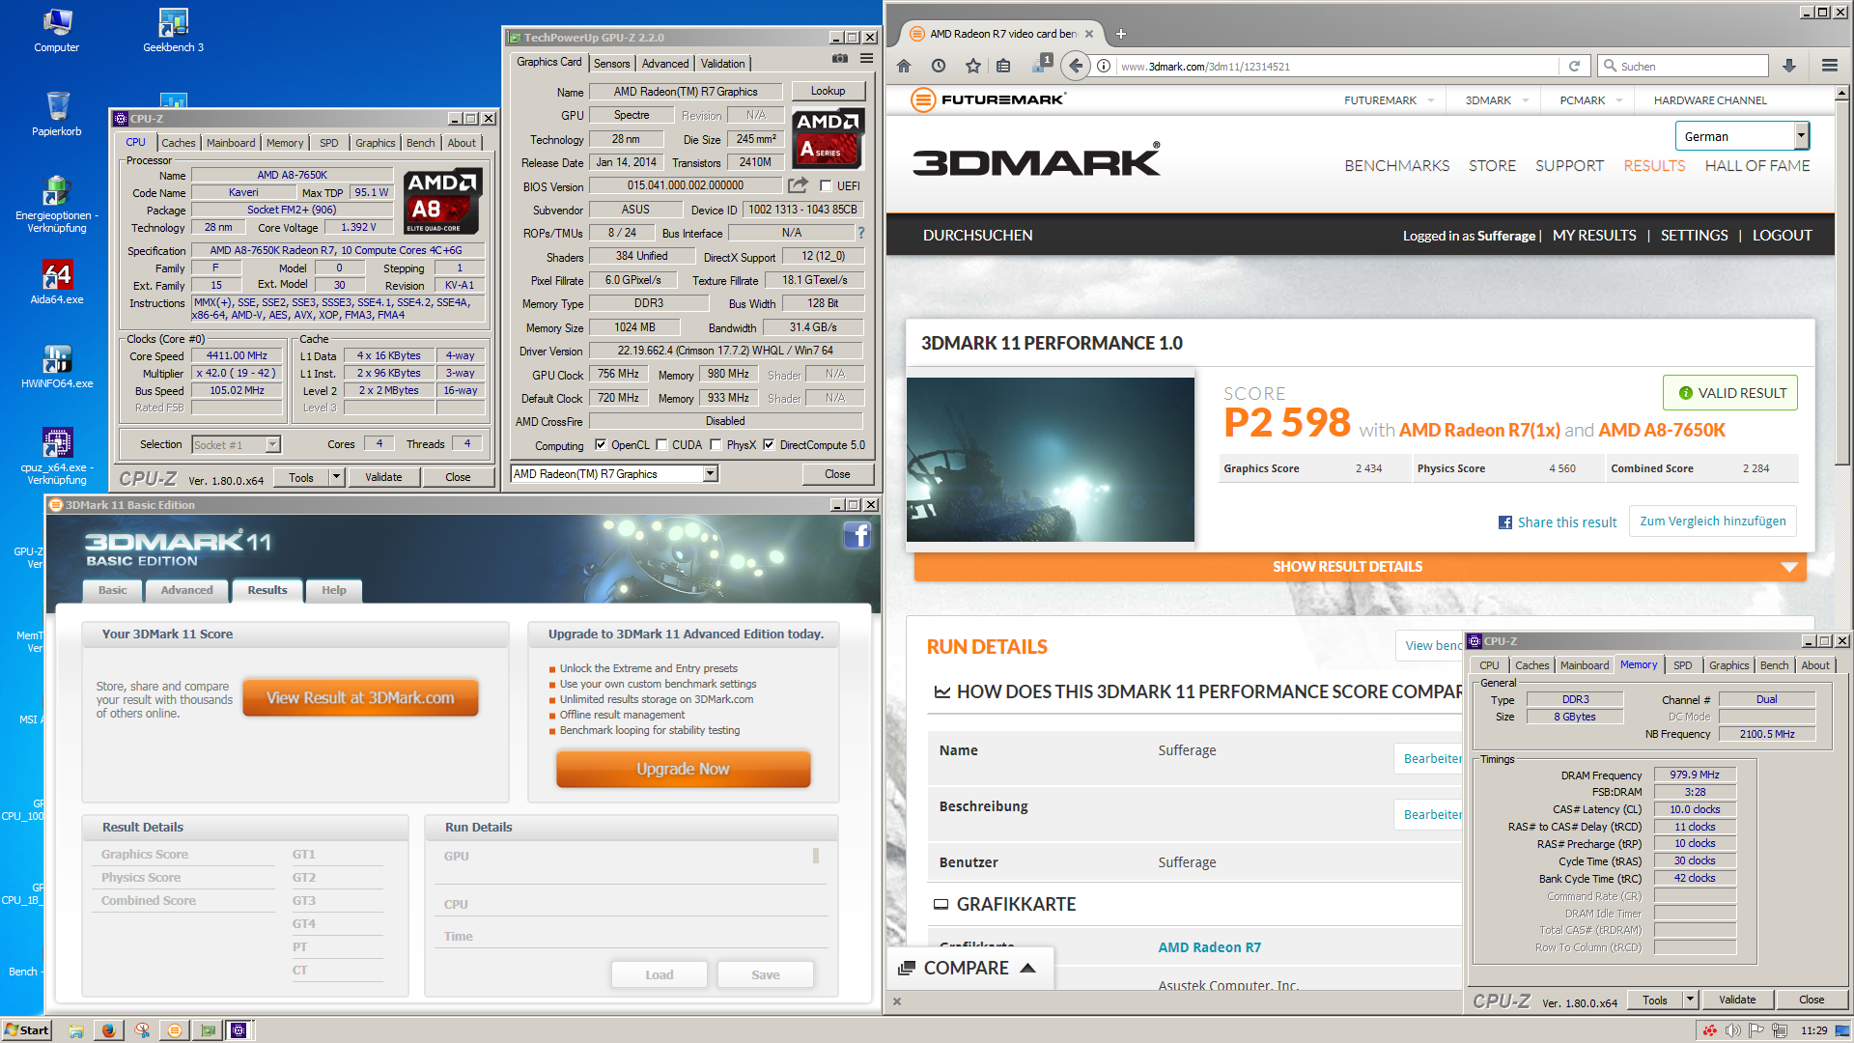Open the Geekbench 3 desktop shortcut

click(173, 31)
